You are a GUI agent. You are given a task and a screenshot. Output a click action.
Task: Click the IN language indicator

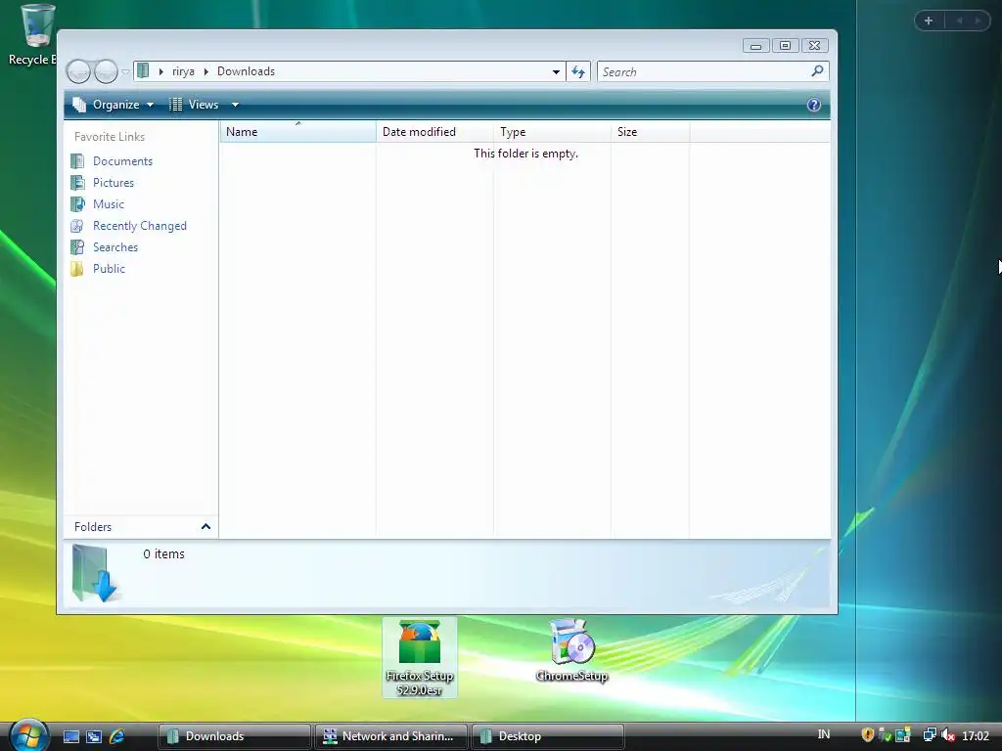824,734
